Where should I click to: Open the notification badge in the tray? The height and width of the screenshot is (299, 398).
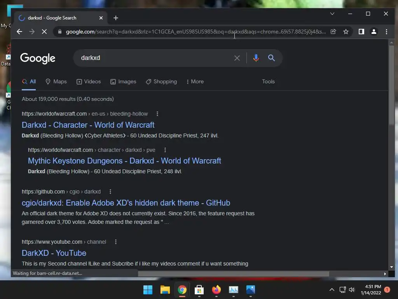coord(387,290)
